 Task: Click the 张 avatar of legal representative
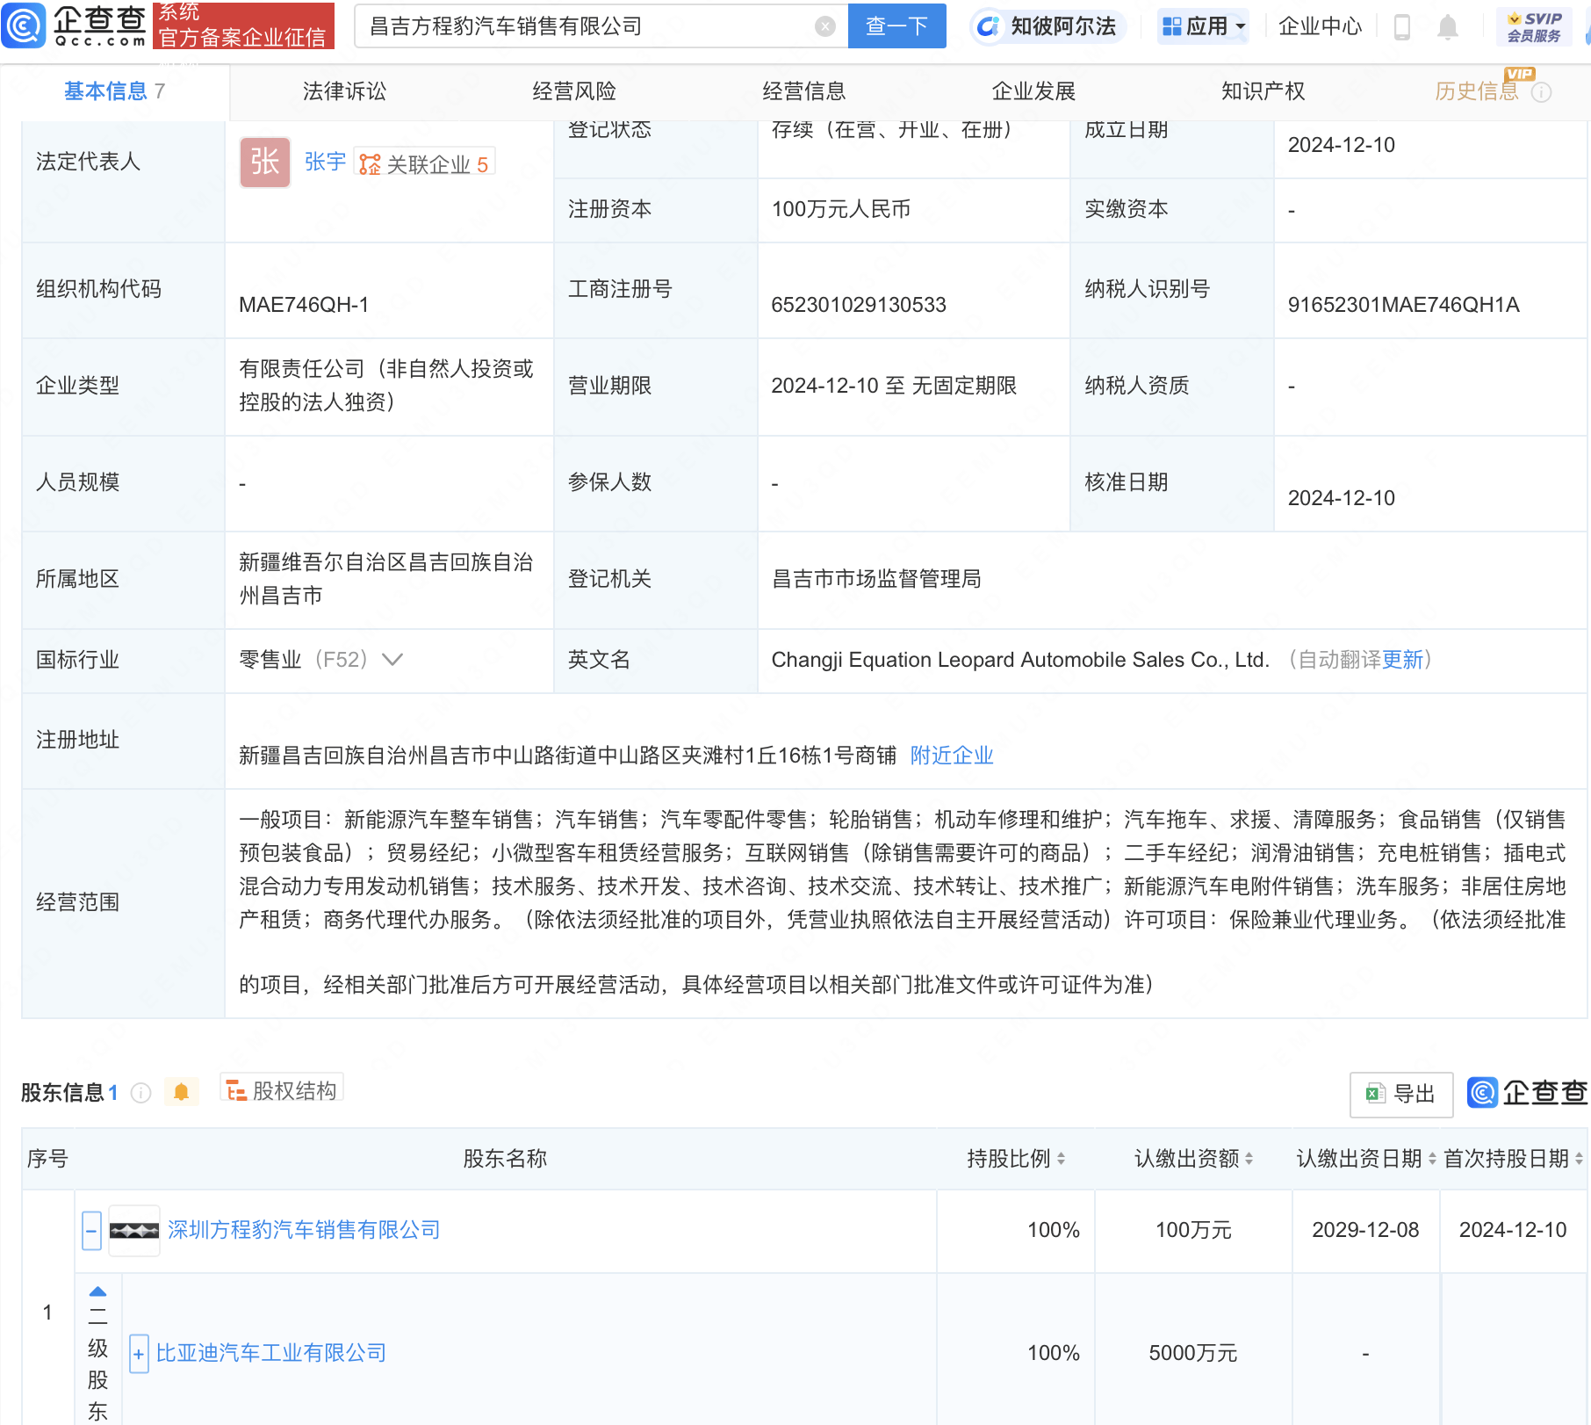tap(265, 162)
